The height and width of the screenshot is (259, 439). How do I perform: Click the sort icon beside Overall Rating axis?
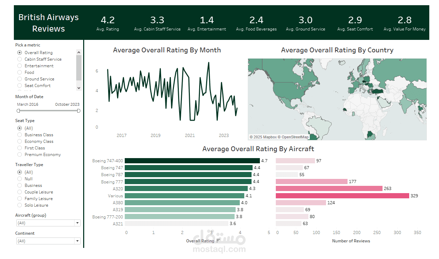click(218, 241)
